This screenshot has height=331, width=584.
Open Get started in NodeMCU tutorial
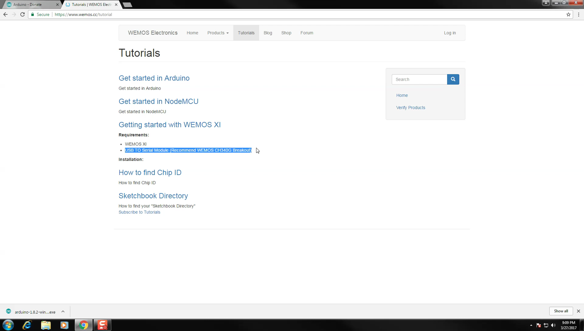(158, 101)
